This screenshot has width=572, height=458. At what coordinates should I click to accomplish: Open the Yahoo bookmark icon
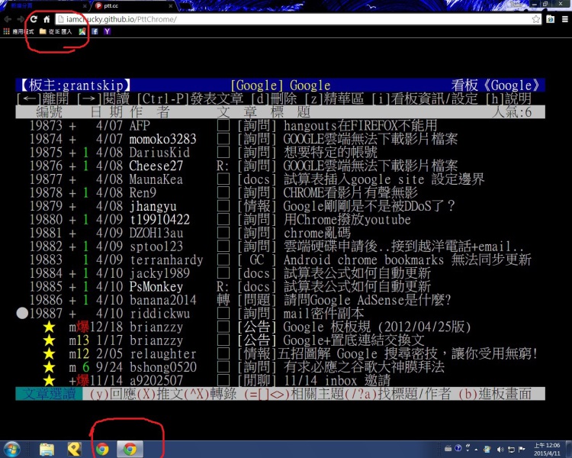coord(107,31)
